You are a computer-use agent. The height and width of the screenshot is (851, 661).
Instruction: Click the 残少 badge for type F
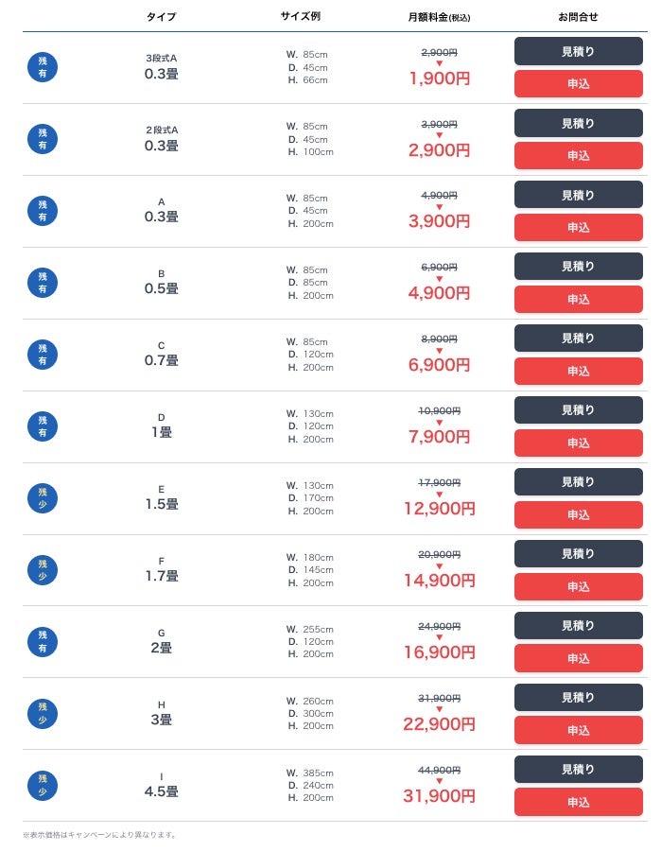[43, 570]
